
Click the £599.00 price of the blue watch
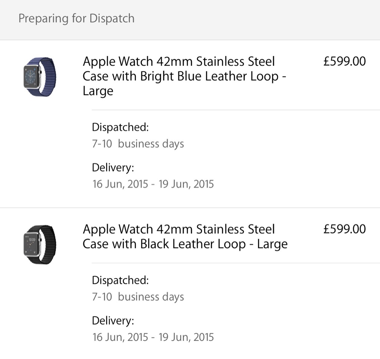344,61
